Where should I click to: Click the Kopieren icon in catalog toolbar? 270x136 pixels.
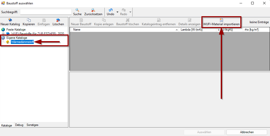point(29,20)
